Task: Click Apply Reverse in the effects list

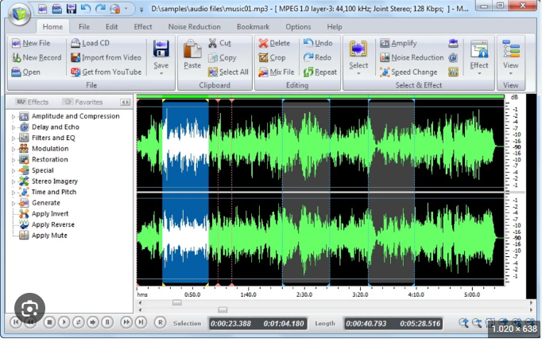Action: pyautogui.click(x=53, y=224)
